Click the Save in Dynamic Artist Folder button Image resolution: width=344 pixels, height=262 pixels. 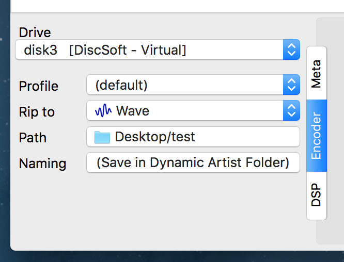tap(193, 162)
